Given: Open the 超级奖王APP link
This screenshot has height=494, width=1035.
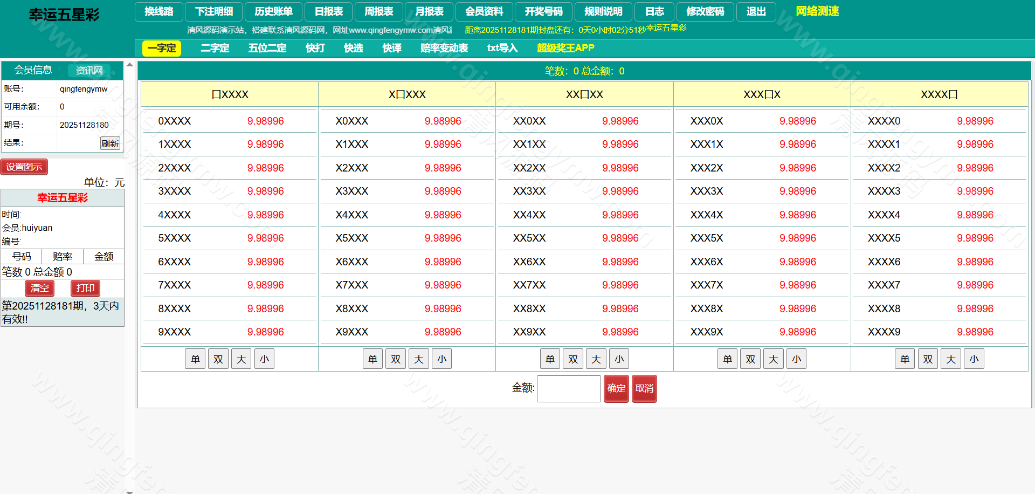Looking at the screenshot, I should click(x=565, y=48).
